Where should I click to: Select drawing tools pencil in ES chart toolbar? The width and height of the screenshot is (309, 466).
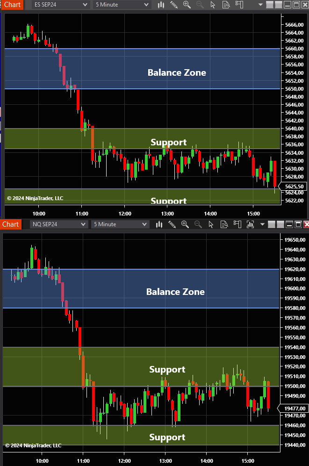pyautogui.click(x=174, y=5)
